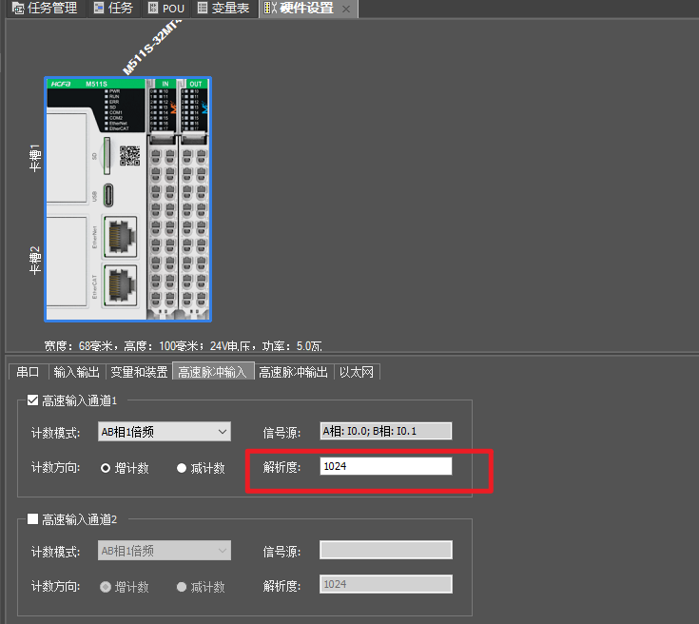The height and width of the screenshot is (624, 699).
Task: Select the EtherCAT port on the PLC
Action: coord(118,283)
